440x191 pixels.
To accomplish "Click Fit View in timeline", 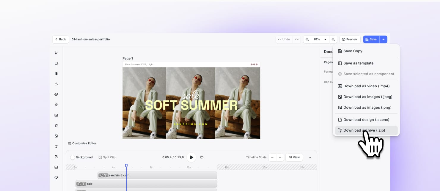I will (294, 157).
